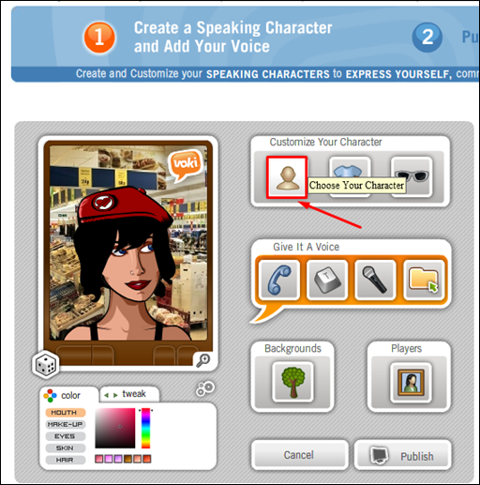Screen dimensions: 480x485
Task: Open the sunglasses bling accessories icon
Action: (x=412, y=177)
